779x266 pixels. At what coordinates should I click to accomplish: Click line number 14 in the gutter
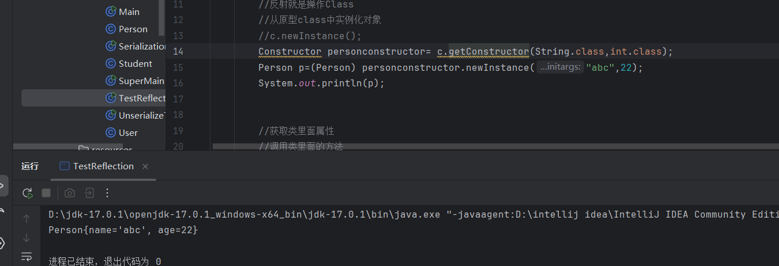point(178,52)
